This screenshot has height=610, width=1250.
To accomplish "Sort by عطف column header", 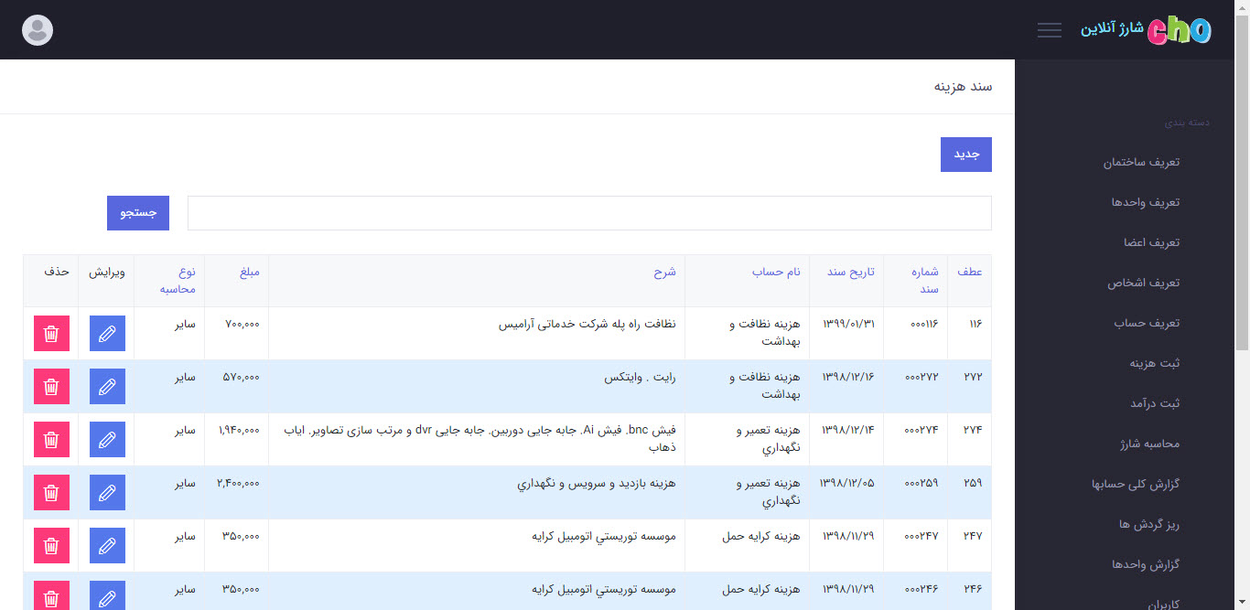I will point(970,273).
